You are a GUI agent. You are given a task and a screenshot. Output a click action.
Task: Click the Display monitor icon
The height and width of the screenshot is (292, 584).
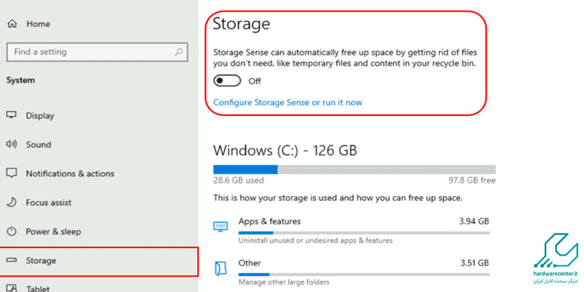[x=12, y=115]
